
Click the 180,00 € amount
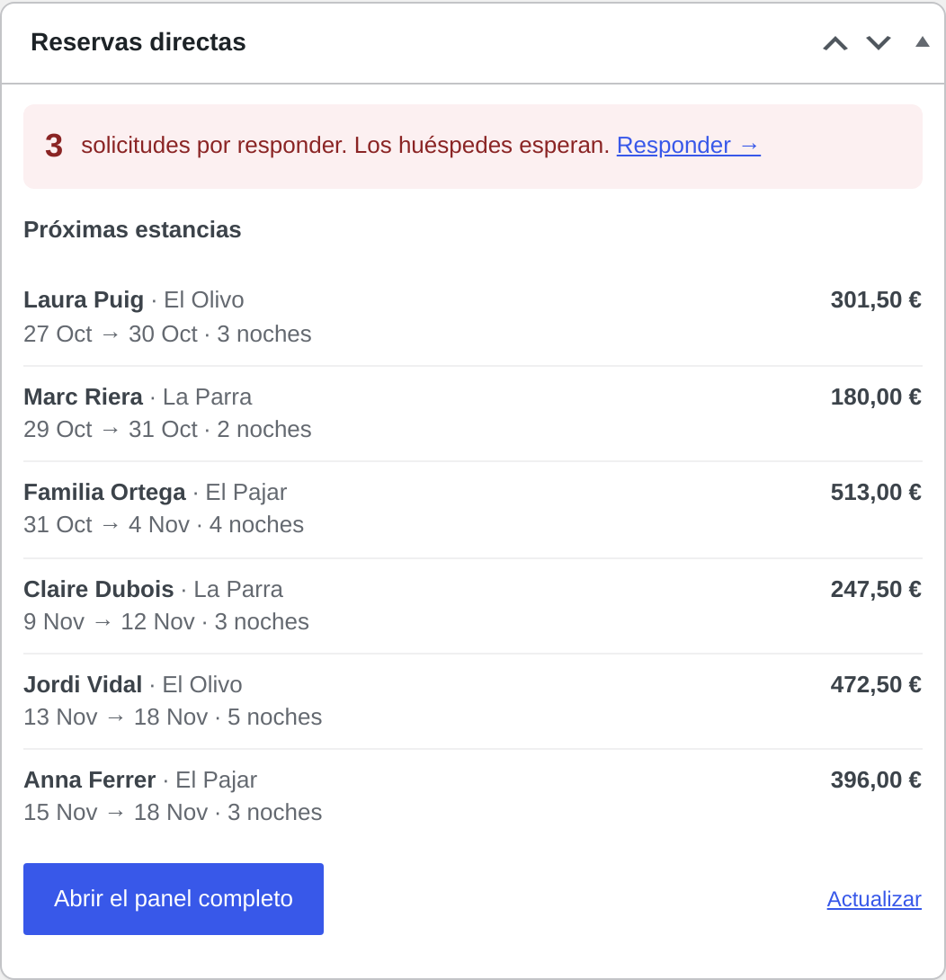[875, 396]
